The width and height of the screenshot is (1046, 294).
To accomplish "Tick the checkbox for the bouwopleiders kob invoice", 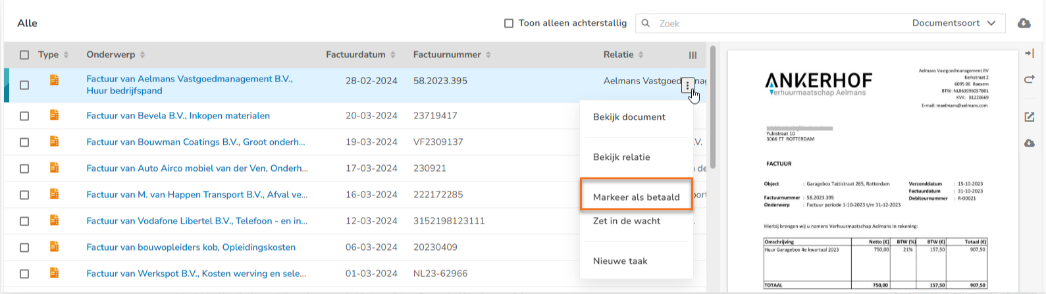I will click(x=24, y=248).
